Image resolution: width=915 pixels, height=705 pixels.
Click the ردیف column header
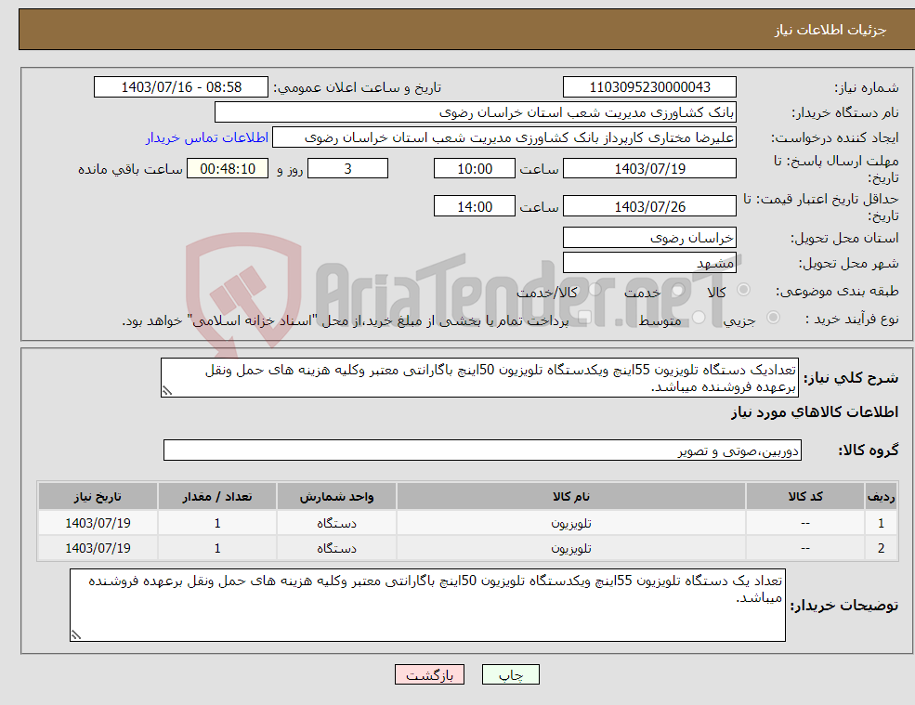pyautogui.click(x=882, y=497)
